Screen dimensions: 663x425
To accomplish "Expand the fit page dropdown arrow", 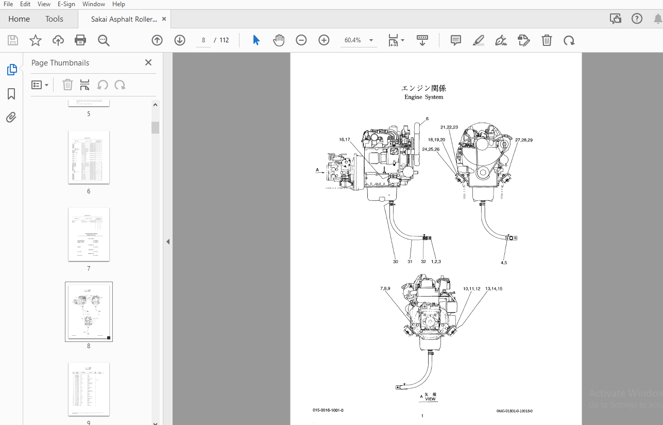I will click(403, 40).
